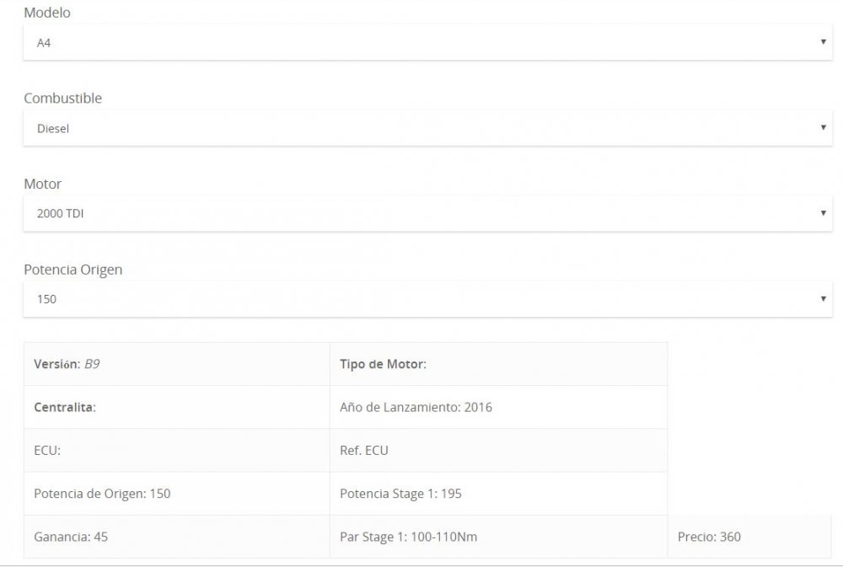
Task: Click the arrow icon of Combustible select
Action: pos(823,127)
